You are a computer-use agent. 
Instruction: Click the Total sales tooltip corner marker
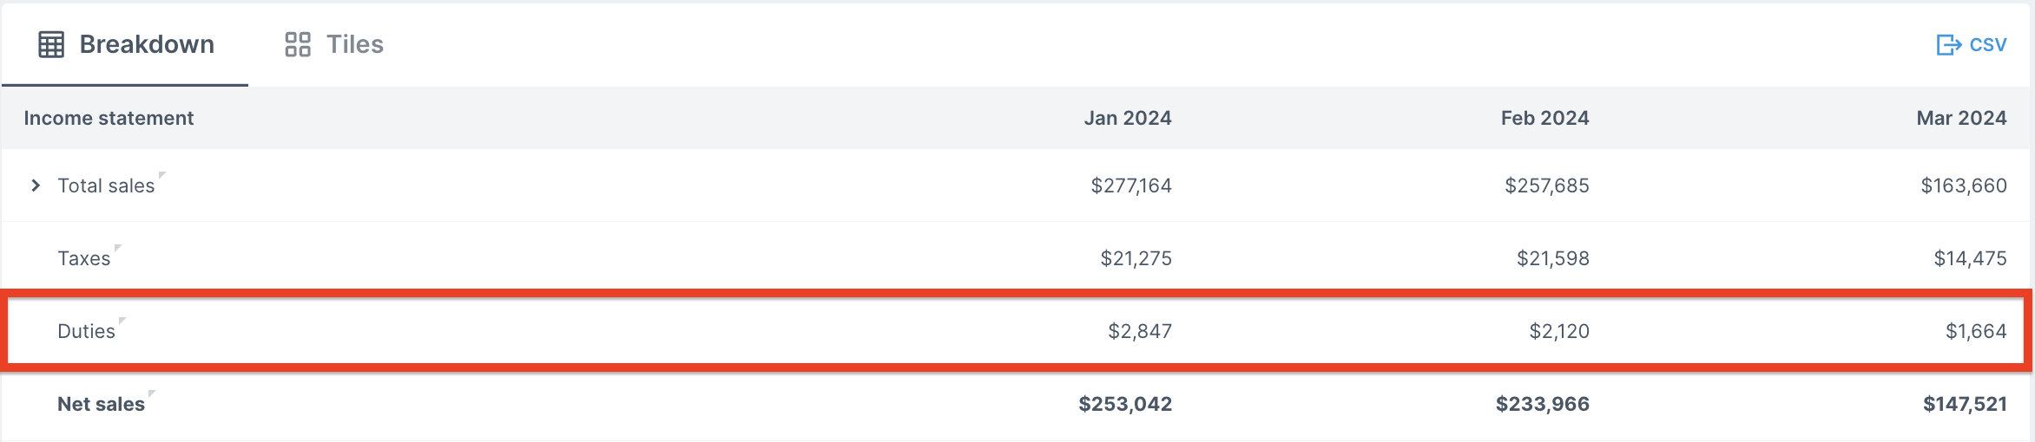coord(162,175)
